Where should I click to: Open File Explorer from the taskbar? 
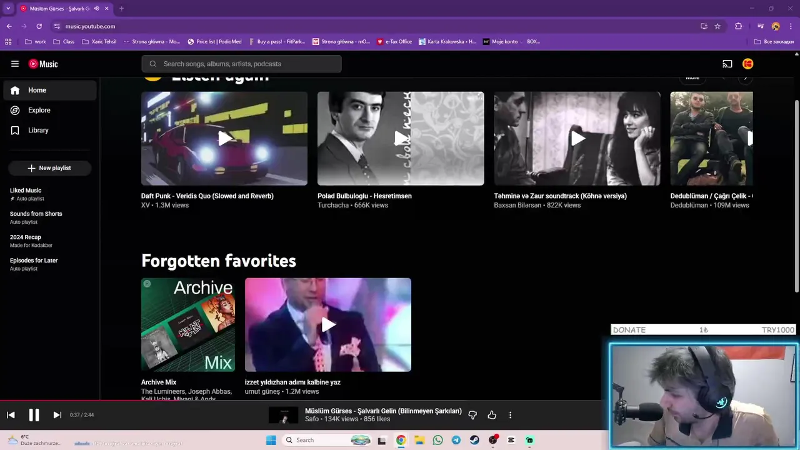tap(419, 440)
